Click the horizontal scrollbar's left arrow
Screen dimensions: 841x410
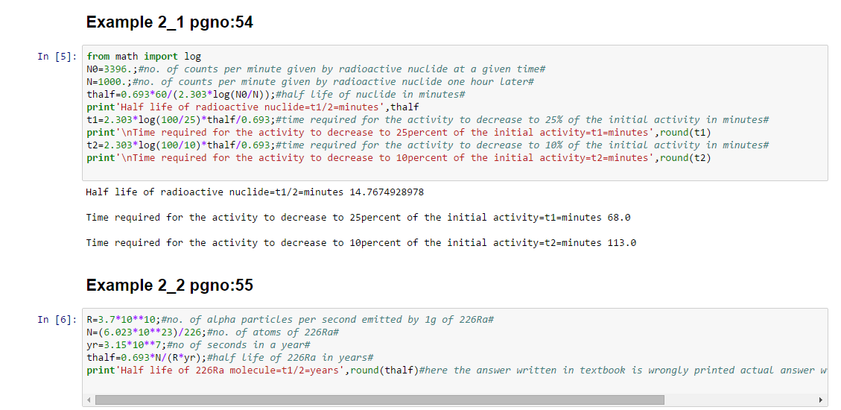pyautogui.click(x=89, y=400)
